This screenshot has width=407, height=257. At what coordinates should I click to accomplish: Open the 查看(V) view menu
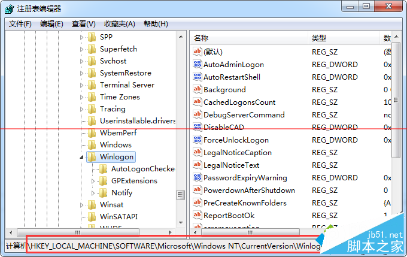click(x=83, y=24)
